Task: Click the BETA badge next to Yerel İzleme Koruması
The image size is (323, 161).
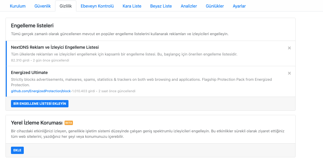Action: (69, 123)
